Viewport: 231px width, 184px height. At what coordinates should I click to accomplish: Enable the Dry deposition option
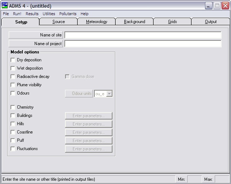pyautogui.click(x=13, y=60)
